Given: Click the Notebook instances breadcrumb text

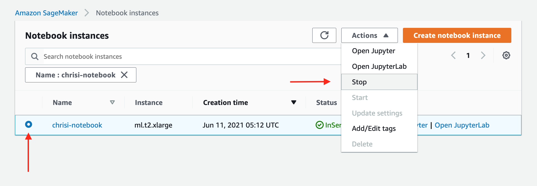Looking at the screenshot, I should tap(127, 13).
